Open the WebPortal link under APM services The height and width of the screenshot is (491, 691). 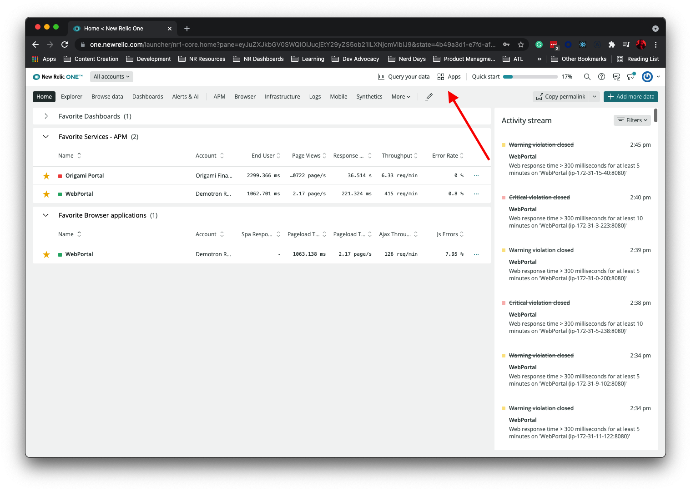(x=79, y=194)
